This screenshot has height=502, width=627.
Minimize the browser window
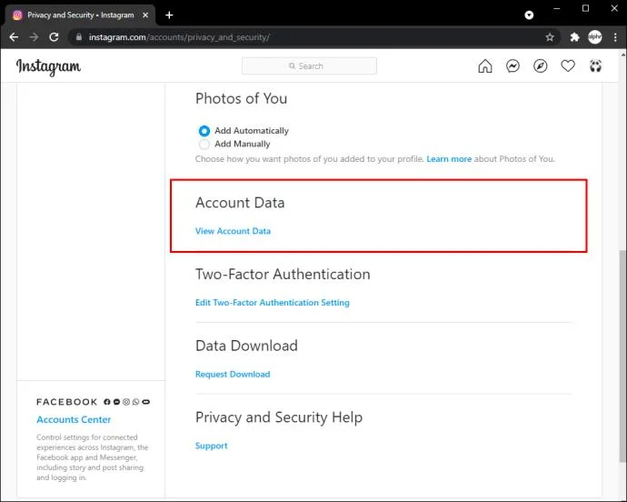point(557,8)
